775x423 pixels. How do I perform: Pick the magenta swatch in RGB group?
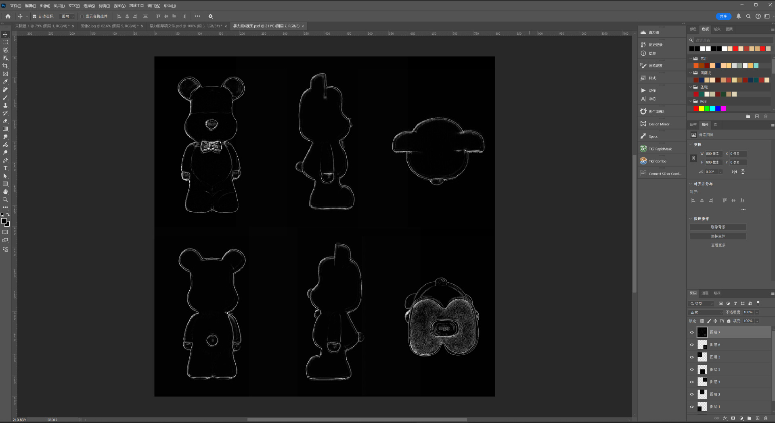723,108
